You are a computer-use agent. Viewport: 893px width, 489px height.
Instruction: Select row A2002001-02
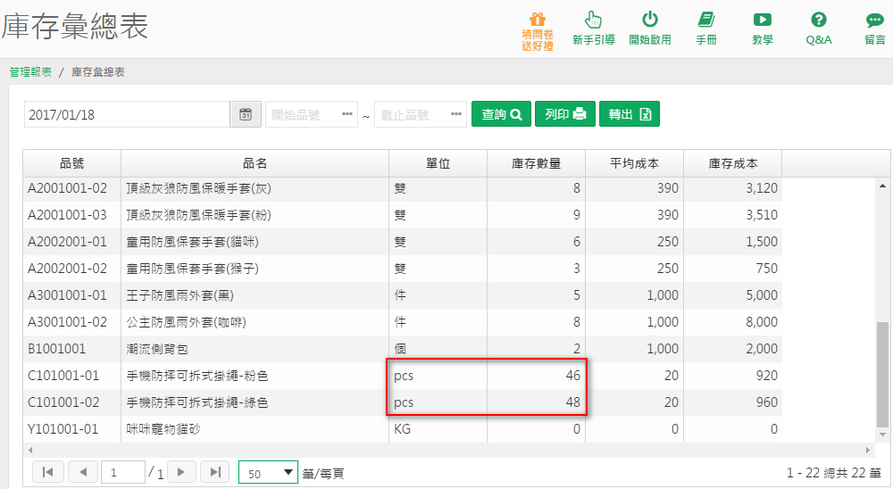tap(403, 269)
